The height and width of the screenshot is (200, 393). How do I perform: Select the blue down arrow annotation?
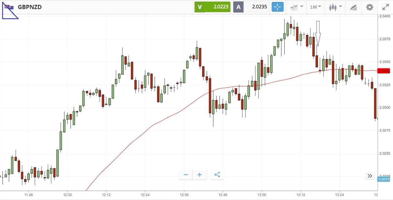[318, 33]
